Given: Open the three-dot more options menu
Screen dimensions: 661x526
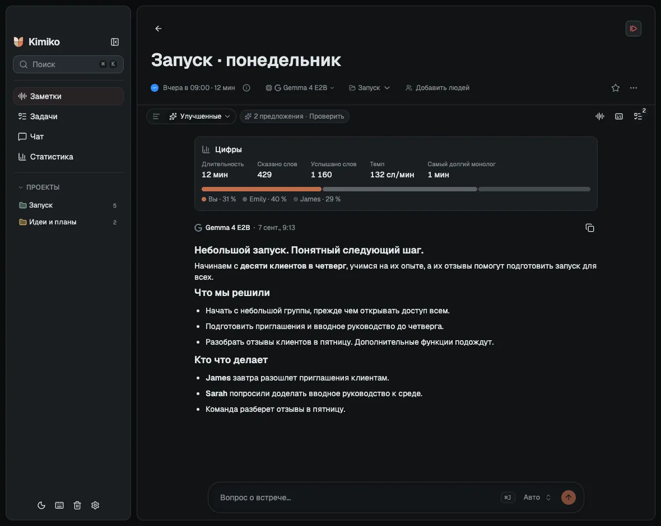Looking at the screenshot, I should [x=633, y=88].
